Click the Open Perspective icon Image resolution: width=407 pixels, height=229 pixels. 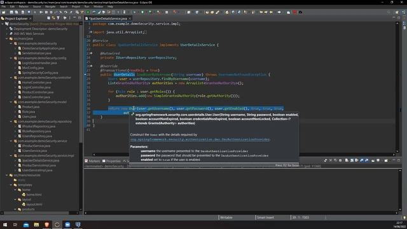(x=397, y=12)
